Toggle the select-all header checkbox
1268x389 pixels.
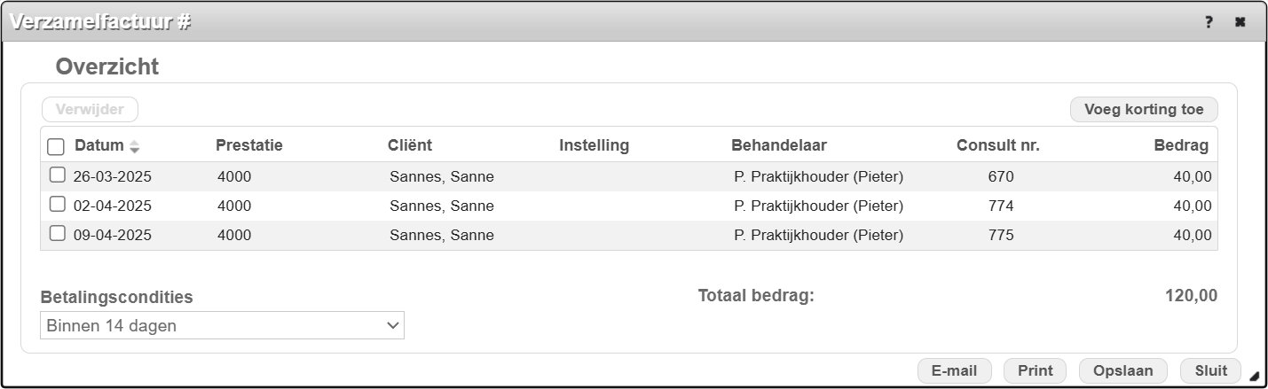click(56, 146)
